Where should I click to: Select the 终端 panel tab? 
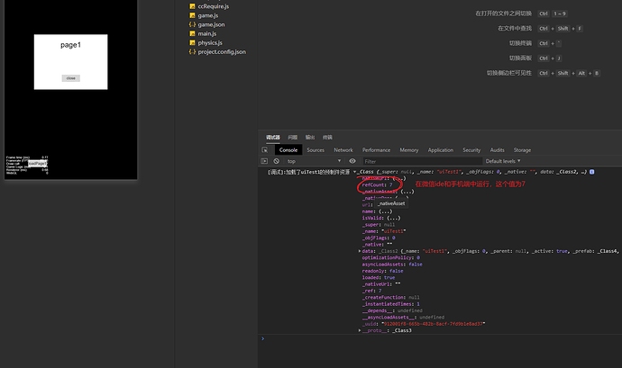tap(327, 138)
